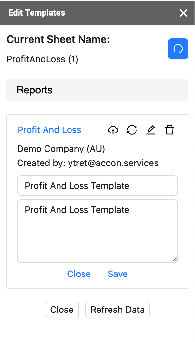The width and height of the screenshot is (195, 342).
Task: Upload the Profit And Loss template via cloud icon
Action: click(113, 130)
